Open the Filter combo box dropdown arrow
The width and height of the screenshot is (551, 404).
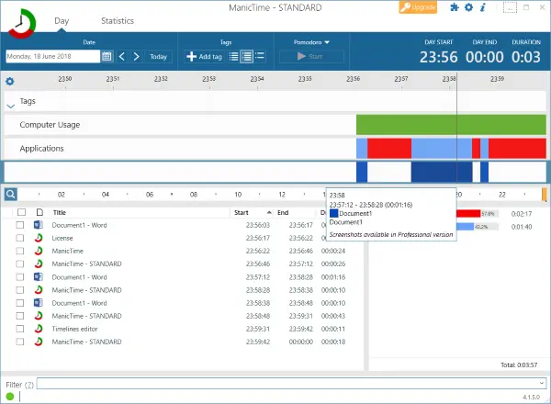(x=542, y=383)
